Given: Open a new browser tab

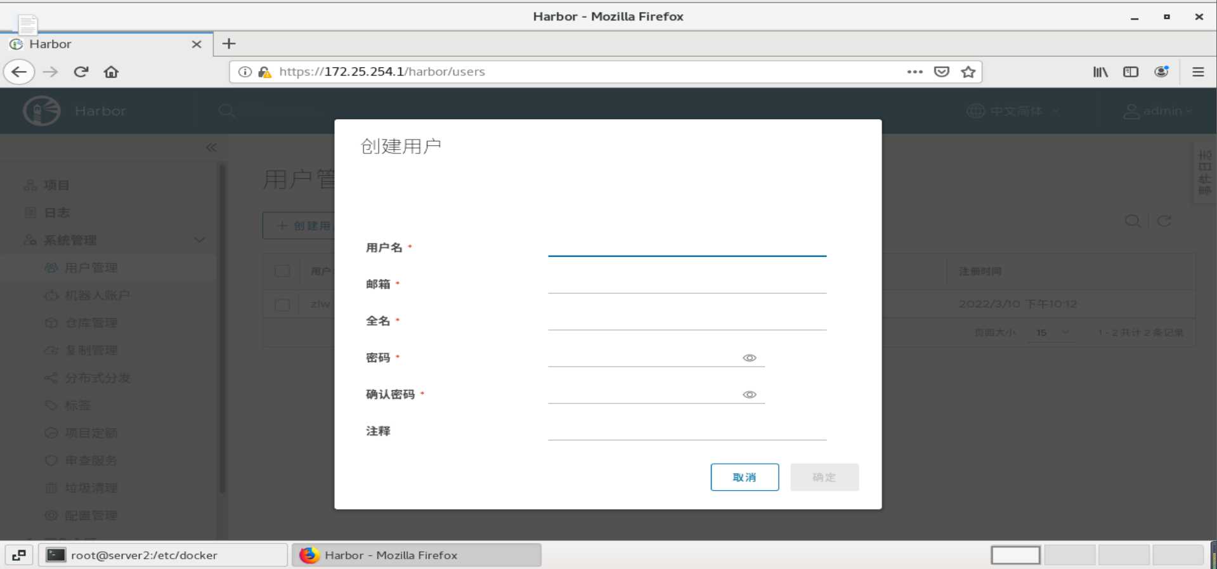Looking at the screenshot, I should click(229, 44).
